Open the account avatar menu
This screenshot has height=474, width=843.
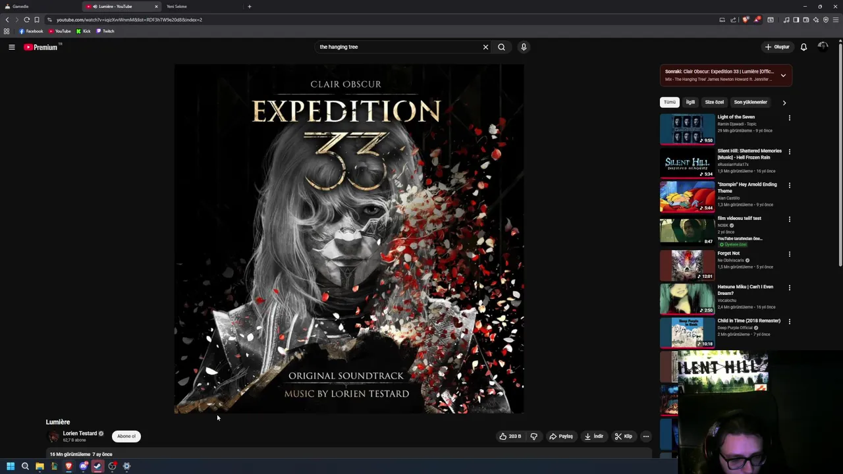(x=823, y=47)
